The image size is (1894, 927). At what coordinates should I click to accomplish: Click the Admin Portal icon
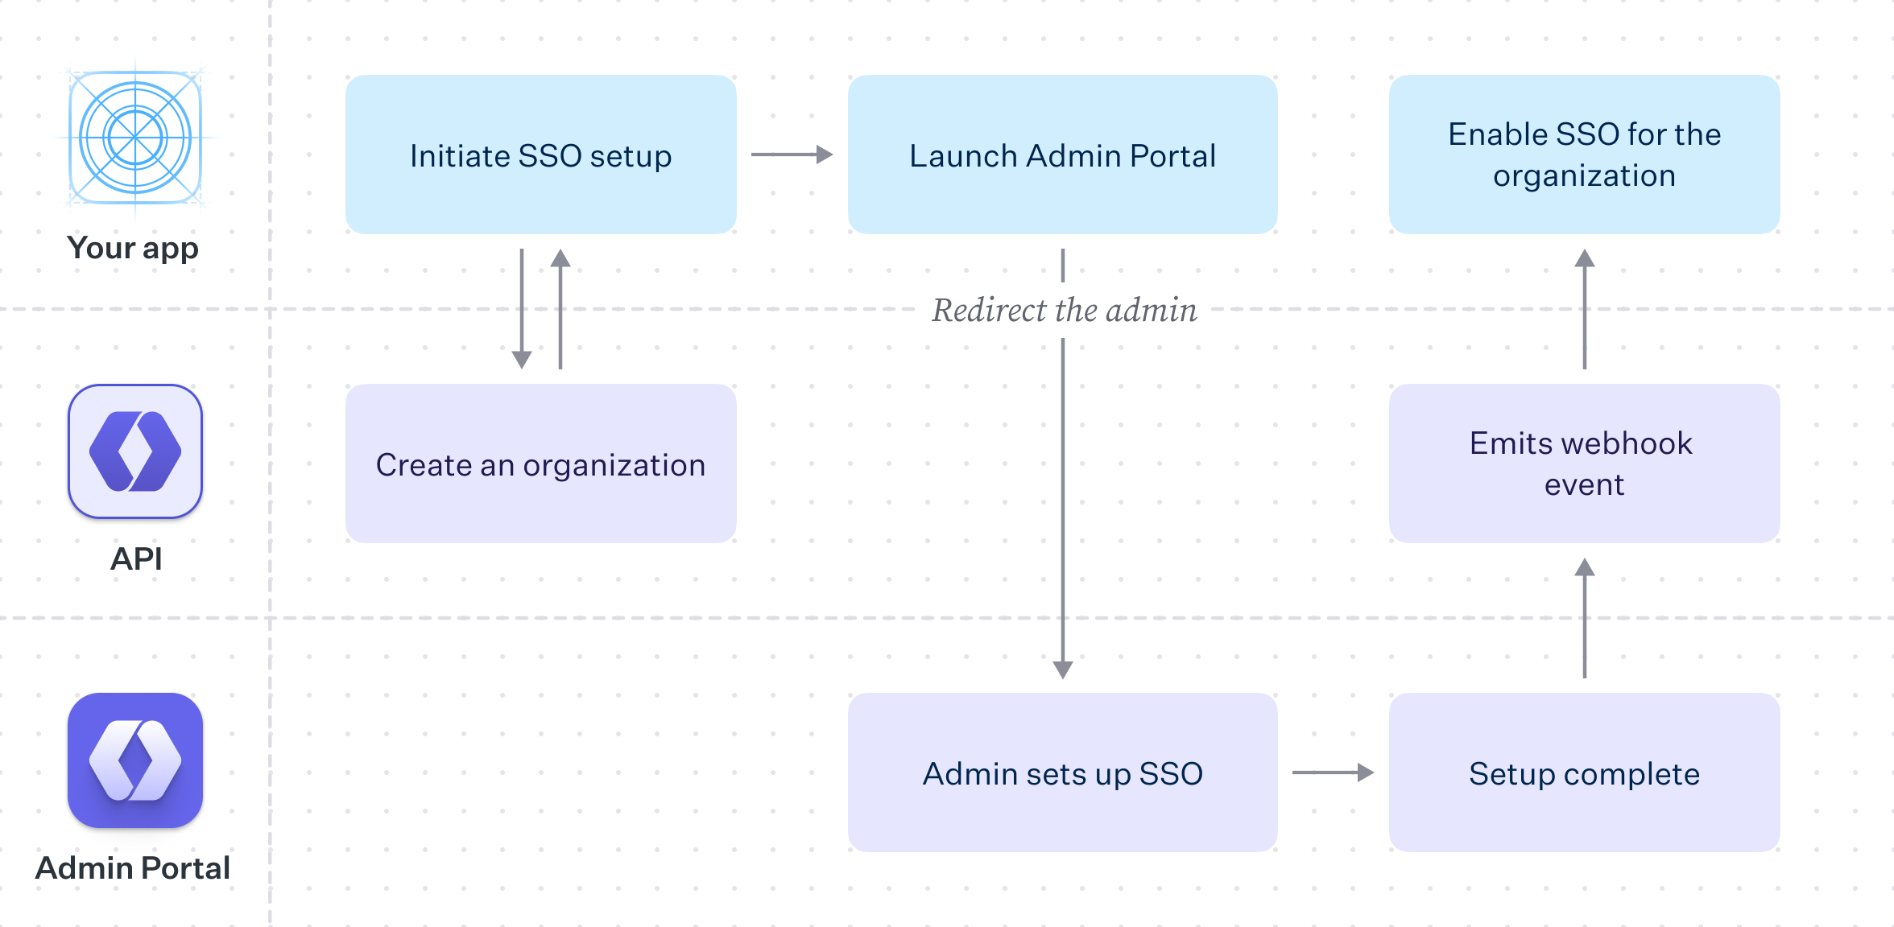tap(134, 760)
